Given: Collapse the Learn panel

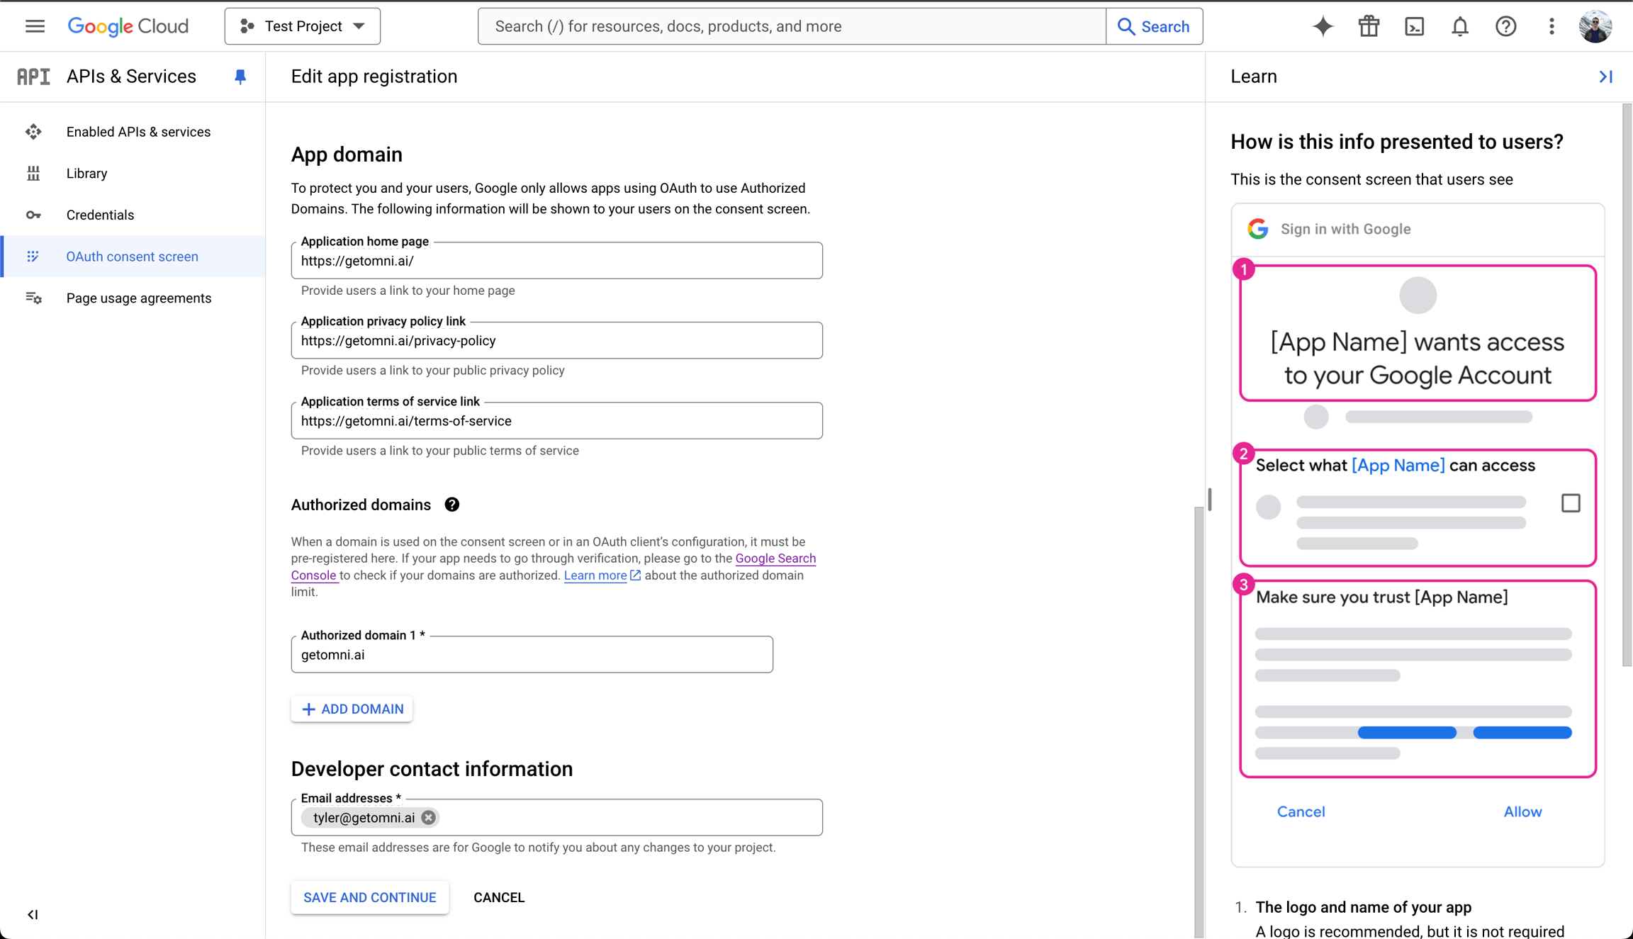Looking at the screenshot, I should (1605, 77).
